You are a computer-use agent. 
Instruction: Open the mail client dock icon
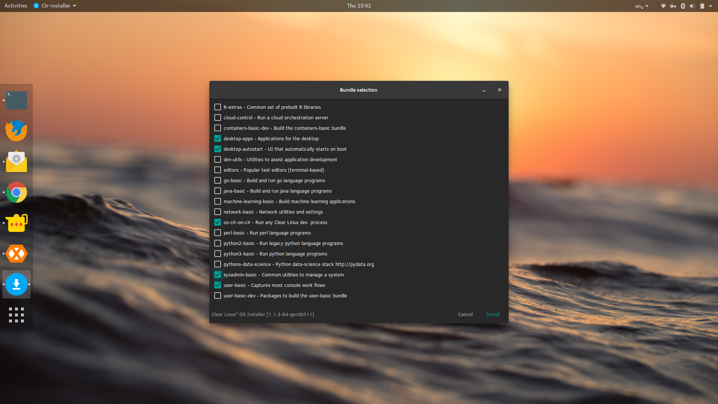pos(16,162)
